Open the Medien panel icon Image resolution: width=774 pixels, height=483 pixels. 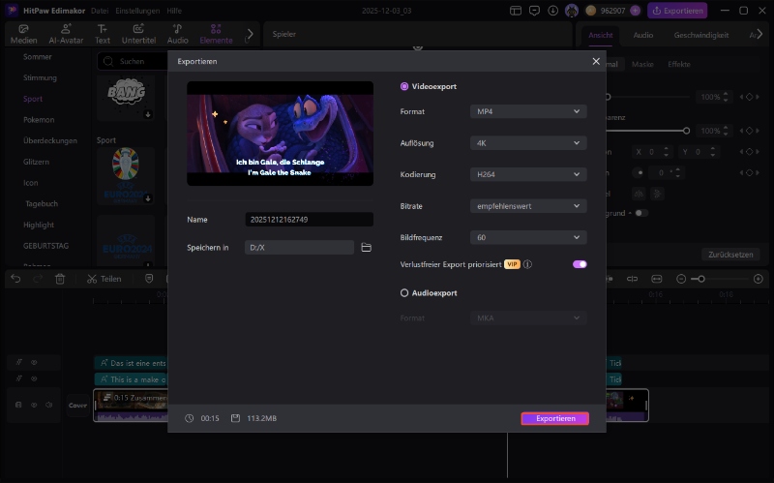23,34
